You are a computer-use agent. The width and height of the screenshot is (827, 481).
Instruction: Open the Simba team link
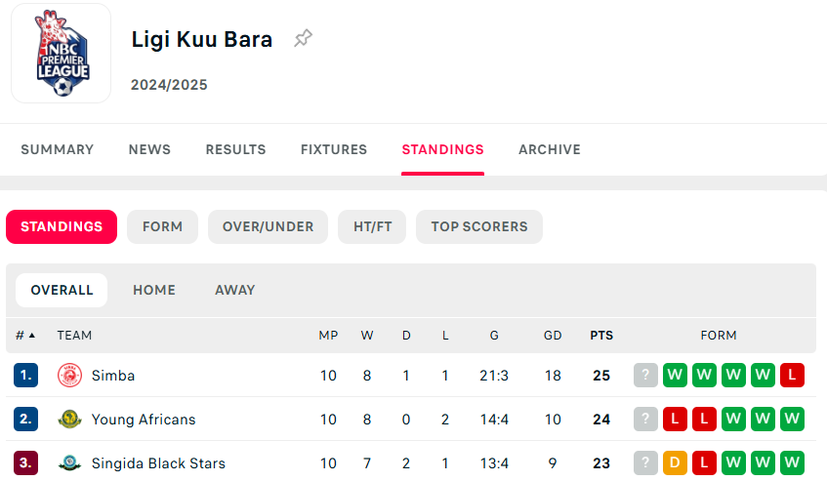pyautogui.click(x=113, y=376)
